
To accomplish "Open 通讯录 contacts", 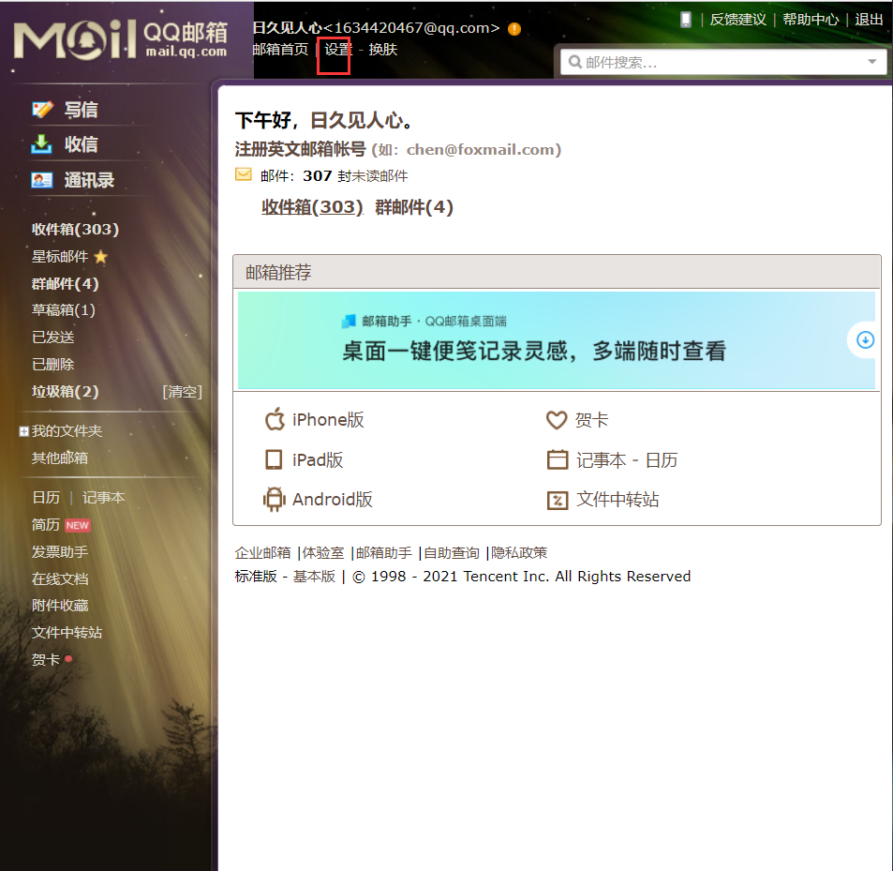I will pyautogui.click(x=89, y=180).
